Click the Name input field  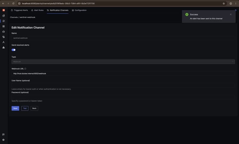[x=123, y=38]
